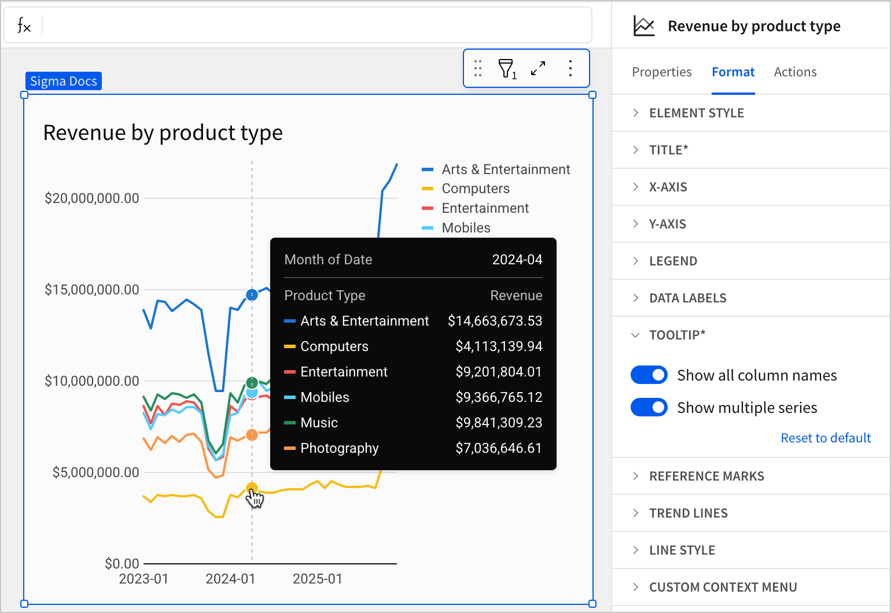The height and width of the screenshot is (613, 891).
Task: Open the Actions tab
Action: coord(795,72)
